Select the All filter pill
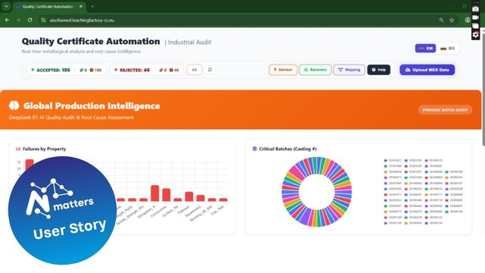The image size is (485, 273). click(x=194, y=70)
